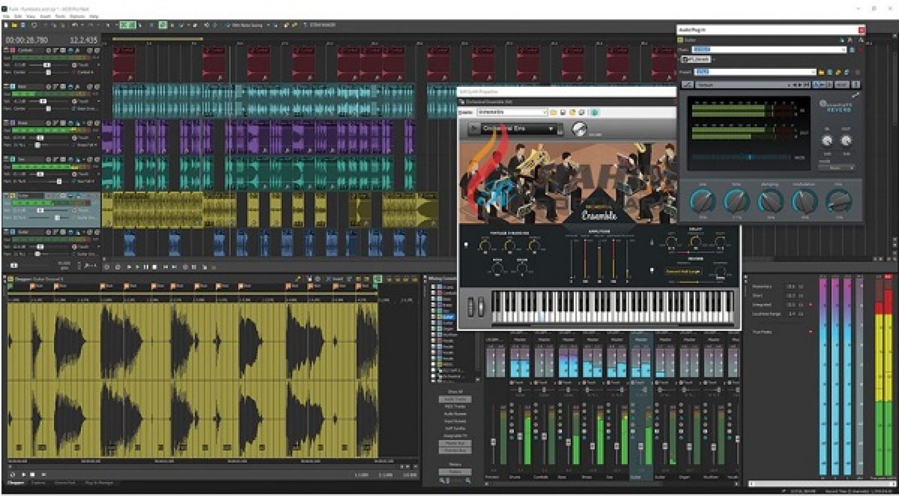Screen dimensions: 899x497
Task: Click Stop in the timeline transport bar
Action: (154, 266)
